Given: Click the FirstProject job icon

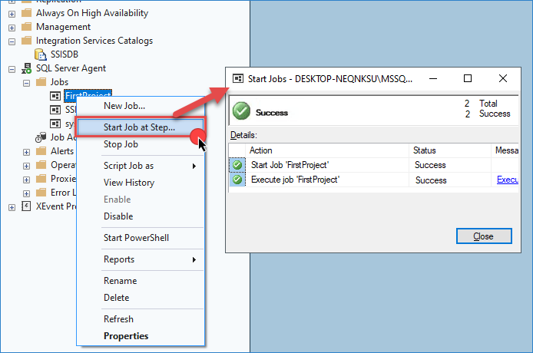Looking at the screenshot, I should click(55, 96).
